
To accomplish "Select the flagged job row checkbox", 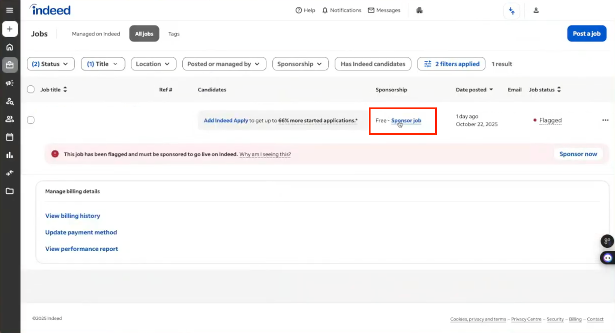I will click(x=31, y=120).
